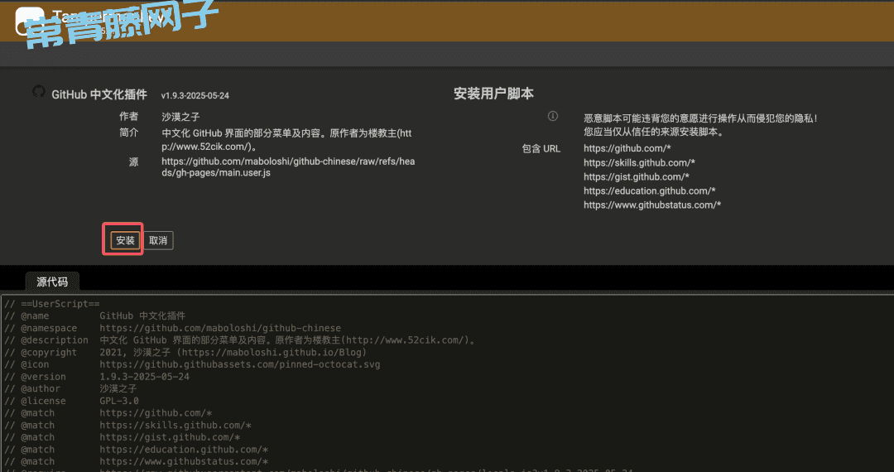Click the @namespace line in source code
894x472 pixels.
click(172, 329)
